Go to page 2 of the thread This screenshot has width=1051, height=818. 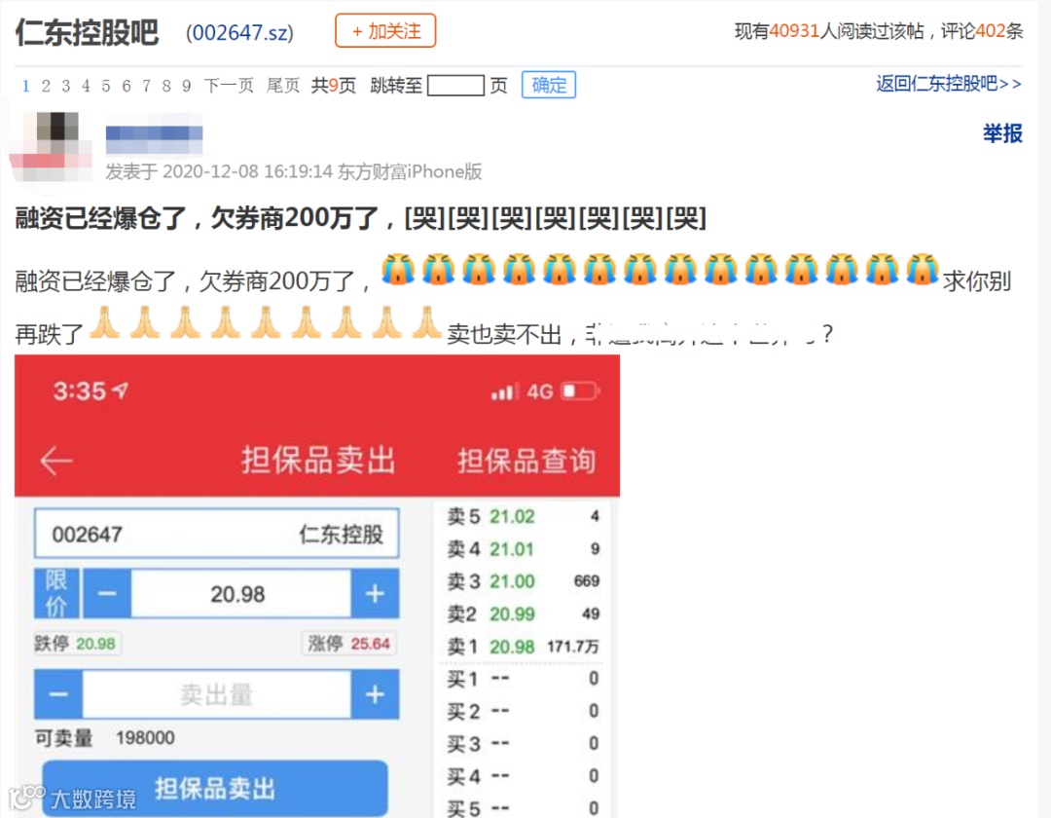coord(46,86)
